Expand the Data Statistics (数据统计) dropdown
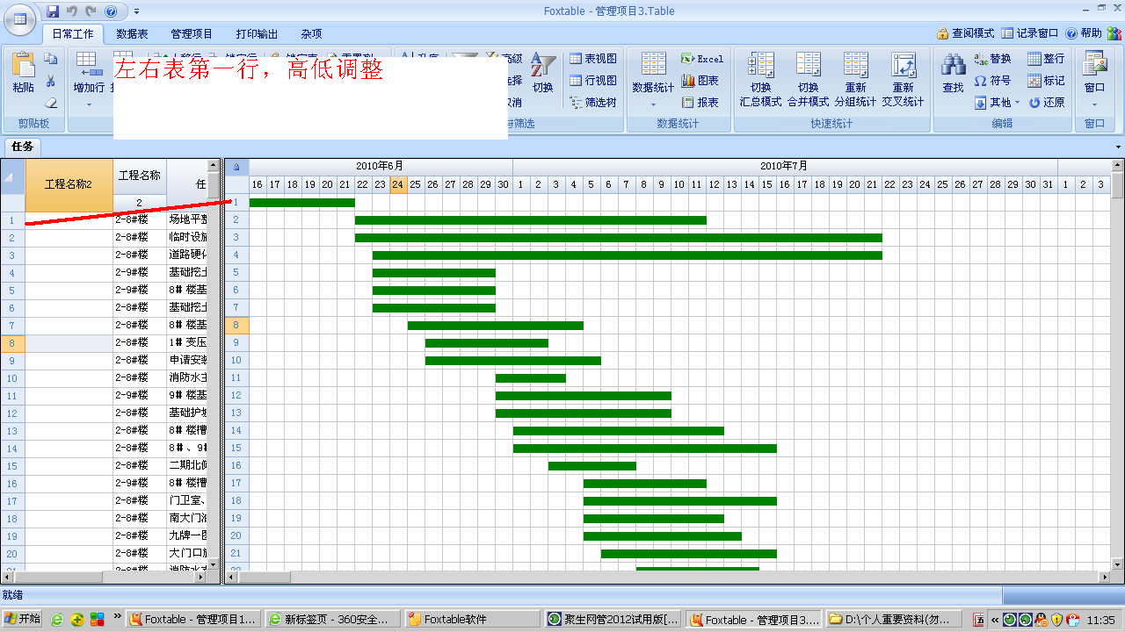 click(x=653, y=97)
